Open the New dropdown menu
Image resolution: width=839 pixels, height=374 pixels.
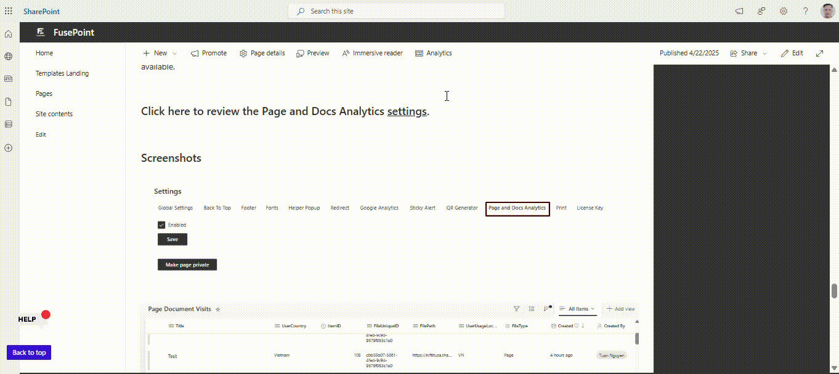coord(160,54)
